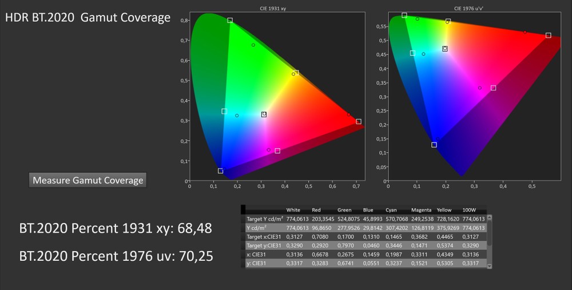Viewport: 572px width, 290px height.
Task: Select measured green luminance cell 277,9526
Action: point(348,228)
